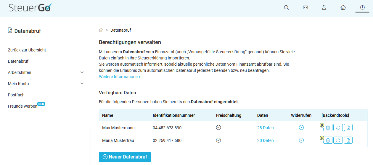The image size is (373, 165).
Task: Download Maria Musterfrau's data file icon
Action: (x=348, y=140)
